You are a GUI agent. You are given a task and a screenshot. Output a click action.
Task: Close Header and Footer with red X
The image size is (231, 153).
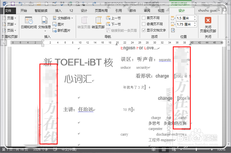pyautogui.click(x=208, y=20)
